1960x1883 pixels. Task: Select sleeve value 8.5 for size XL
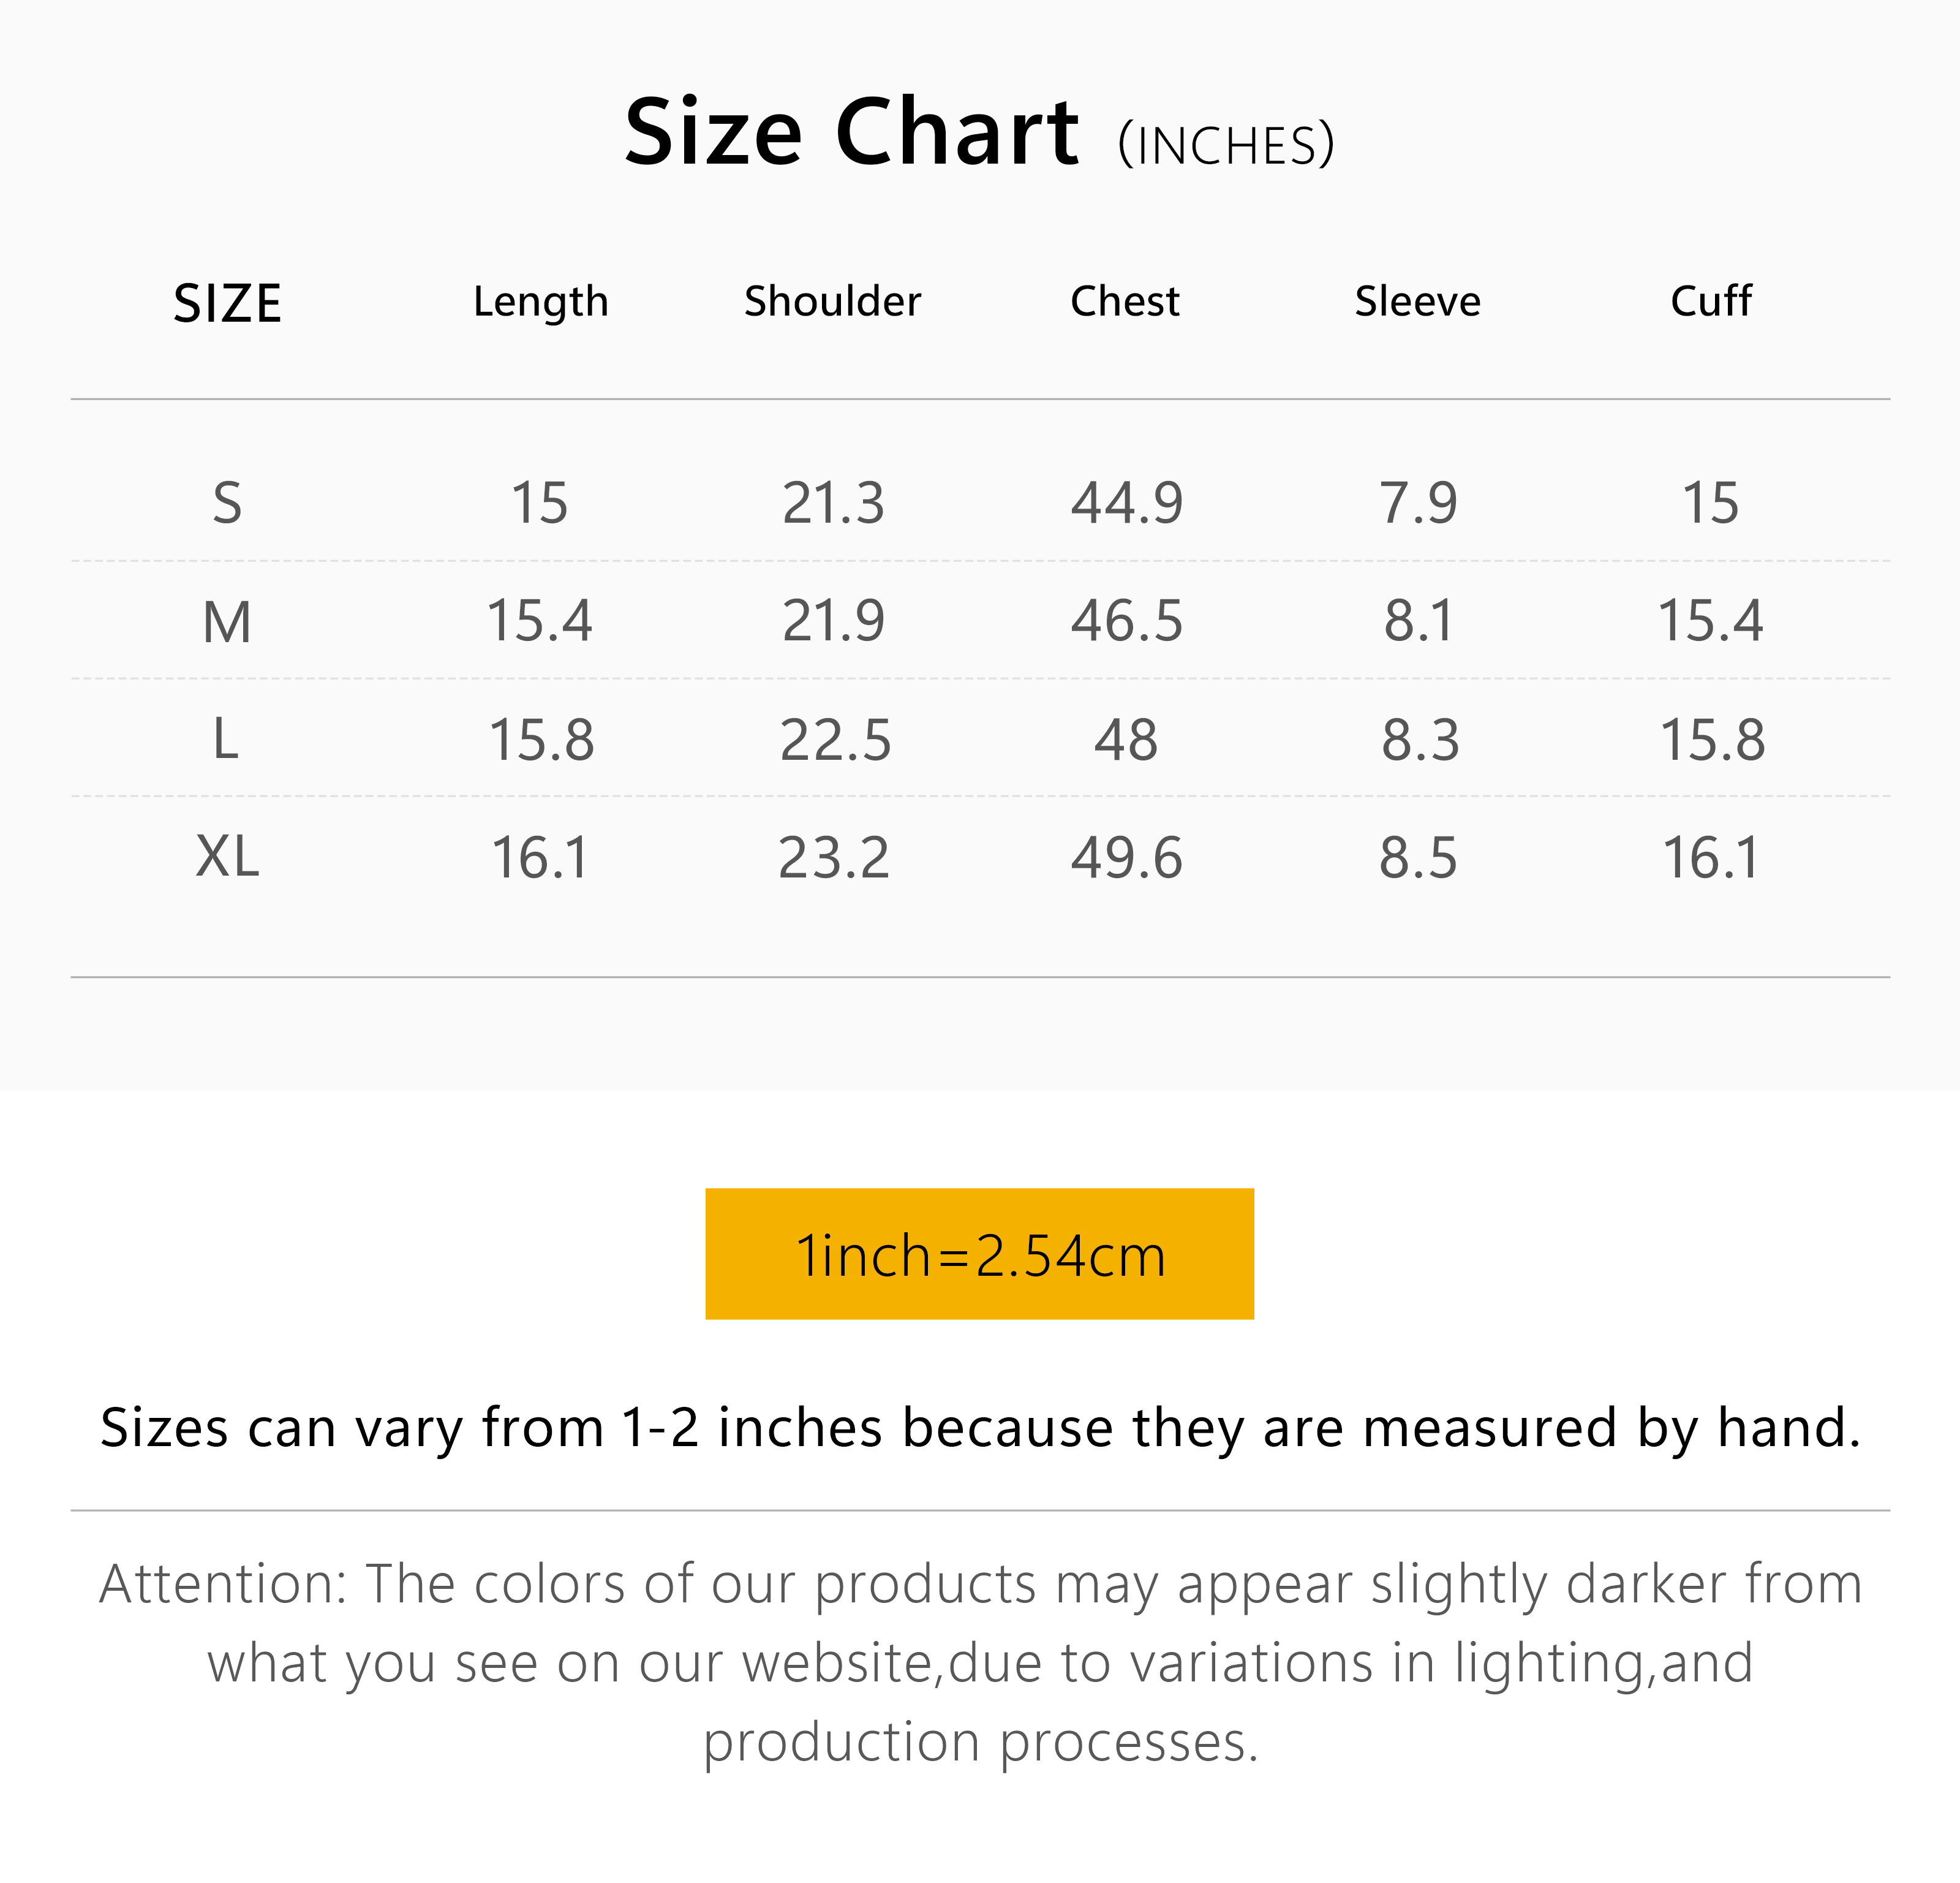pyautogui.click(x=1418, y=857)
